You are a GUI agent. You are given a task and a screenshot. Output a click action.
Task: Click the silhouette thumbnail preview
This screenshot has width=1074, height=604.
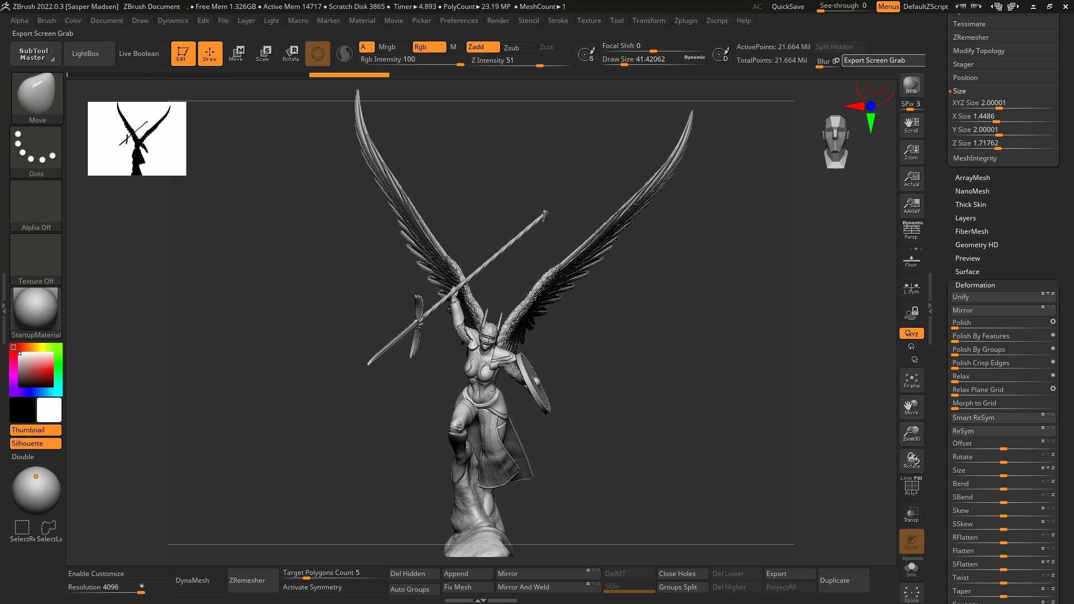(x=137, y=139)
